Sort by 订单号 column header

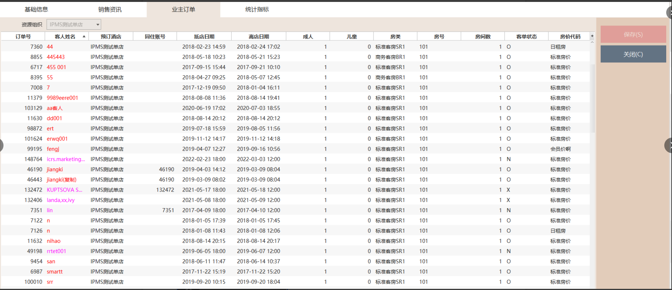pos(23,37)
